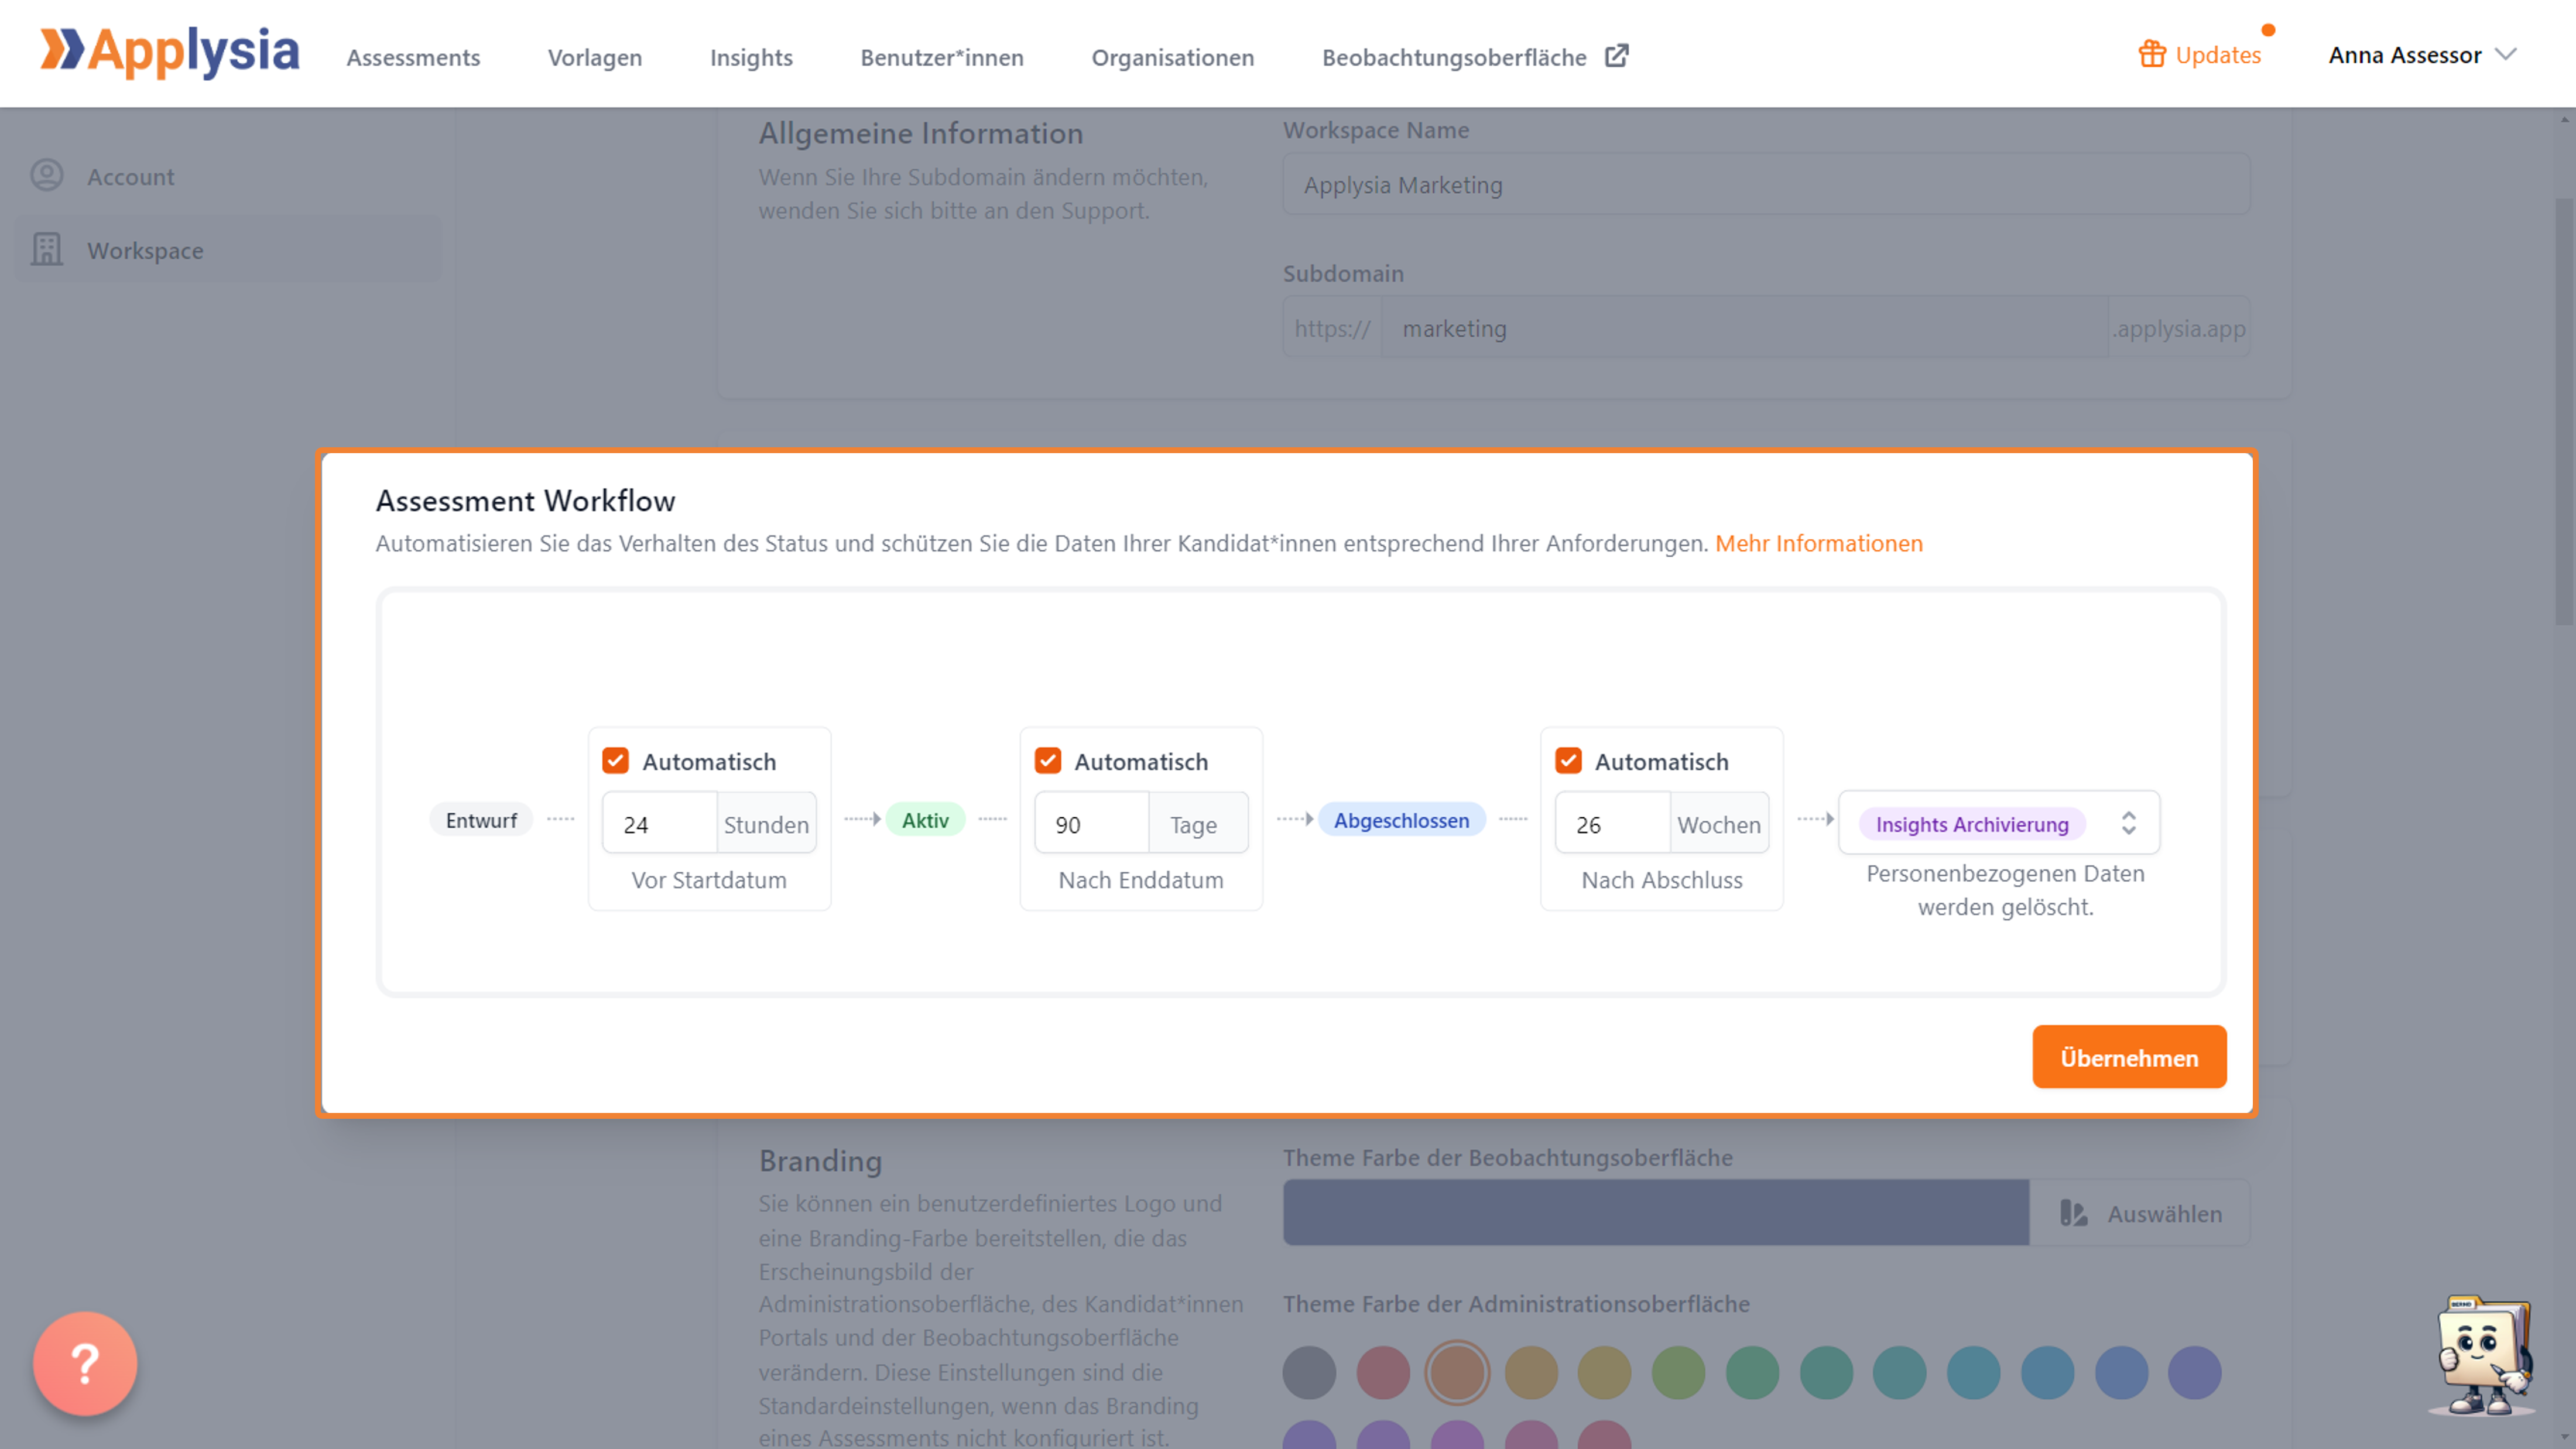The image size is (2576, 1449).
Task: Click the Übernehmen button
Action: [x=2129, y=1057]
